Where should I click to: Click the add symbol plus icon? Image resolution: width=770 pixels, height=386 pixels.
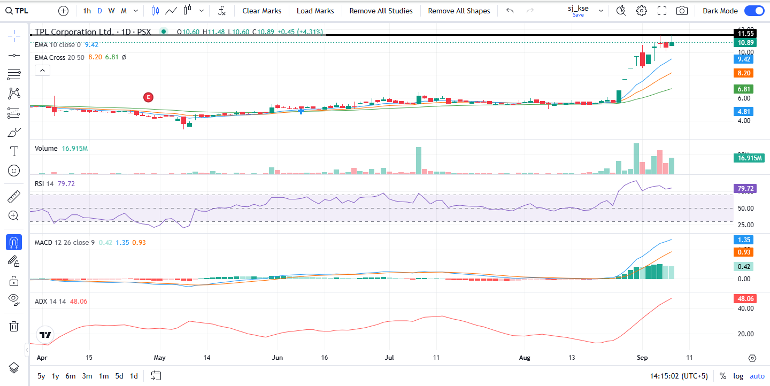63,11
